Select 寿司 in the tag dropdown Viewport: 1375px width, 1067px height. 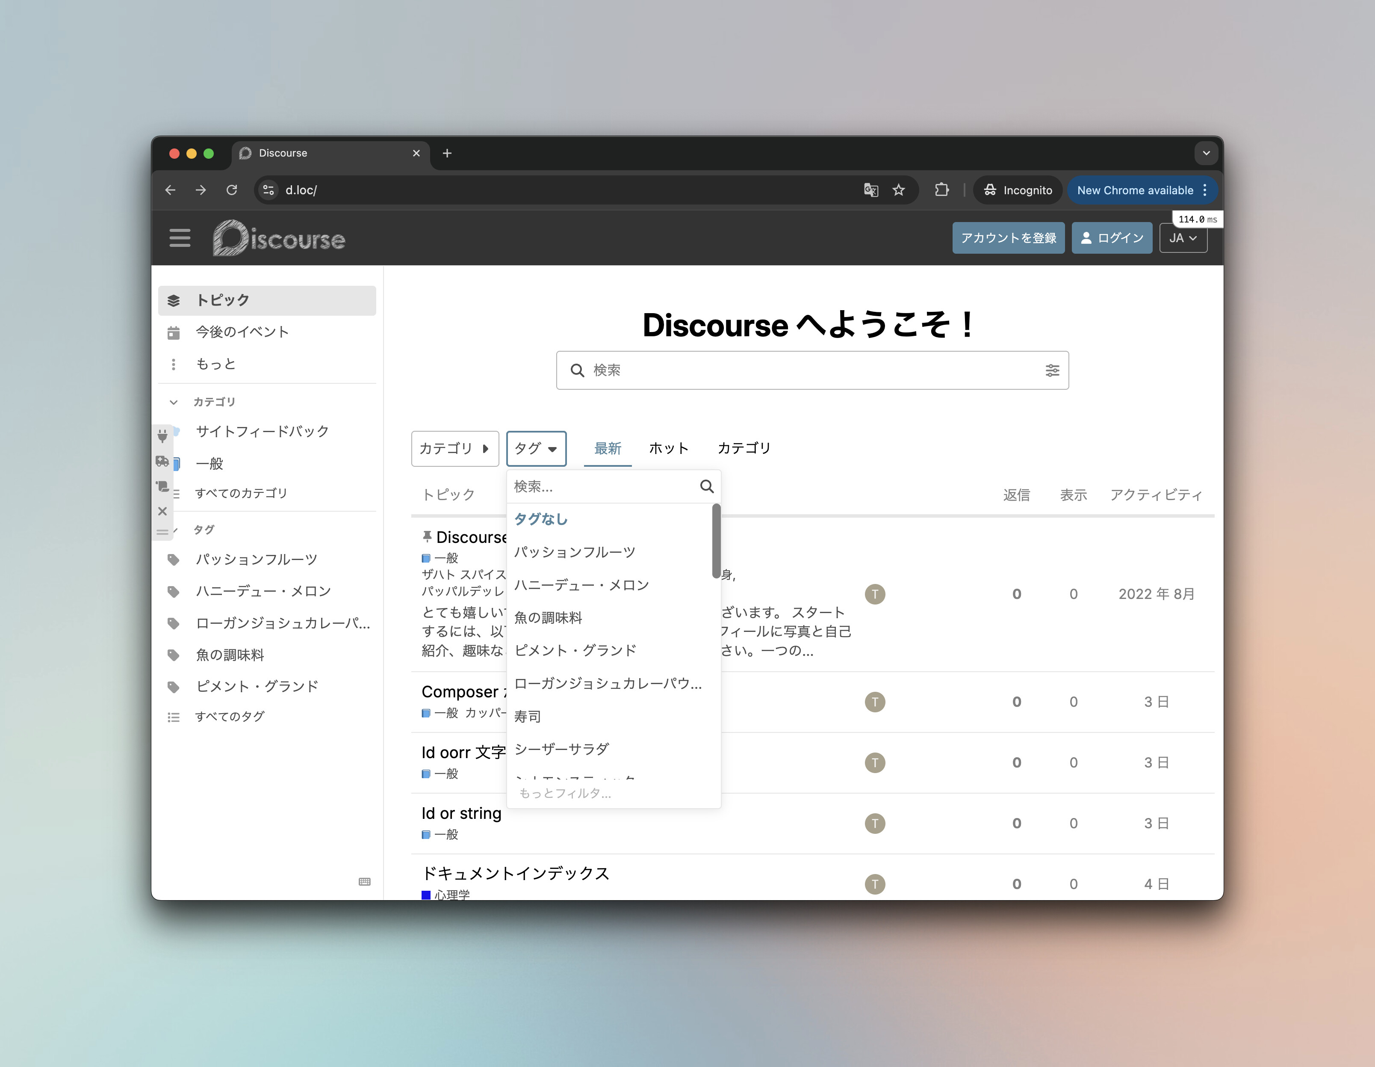(609, 716)
